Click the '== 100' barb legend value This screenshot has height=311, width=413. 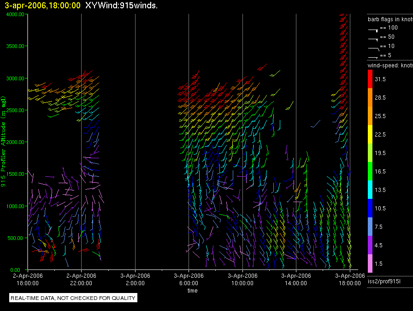(x=389, y=27)
